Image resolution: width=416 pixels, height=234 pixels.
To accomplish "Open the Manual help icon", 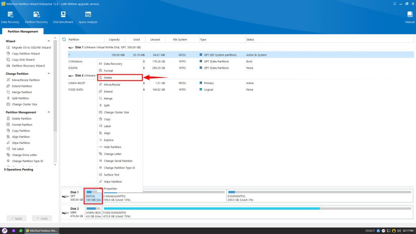I will pyautogui.click(x=410, y=17).
